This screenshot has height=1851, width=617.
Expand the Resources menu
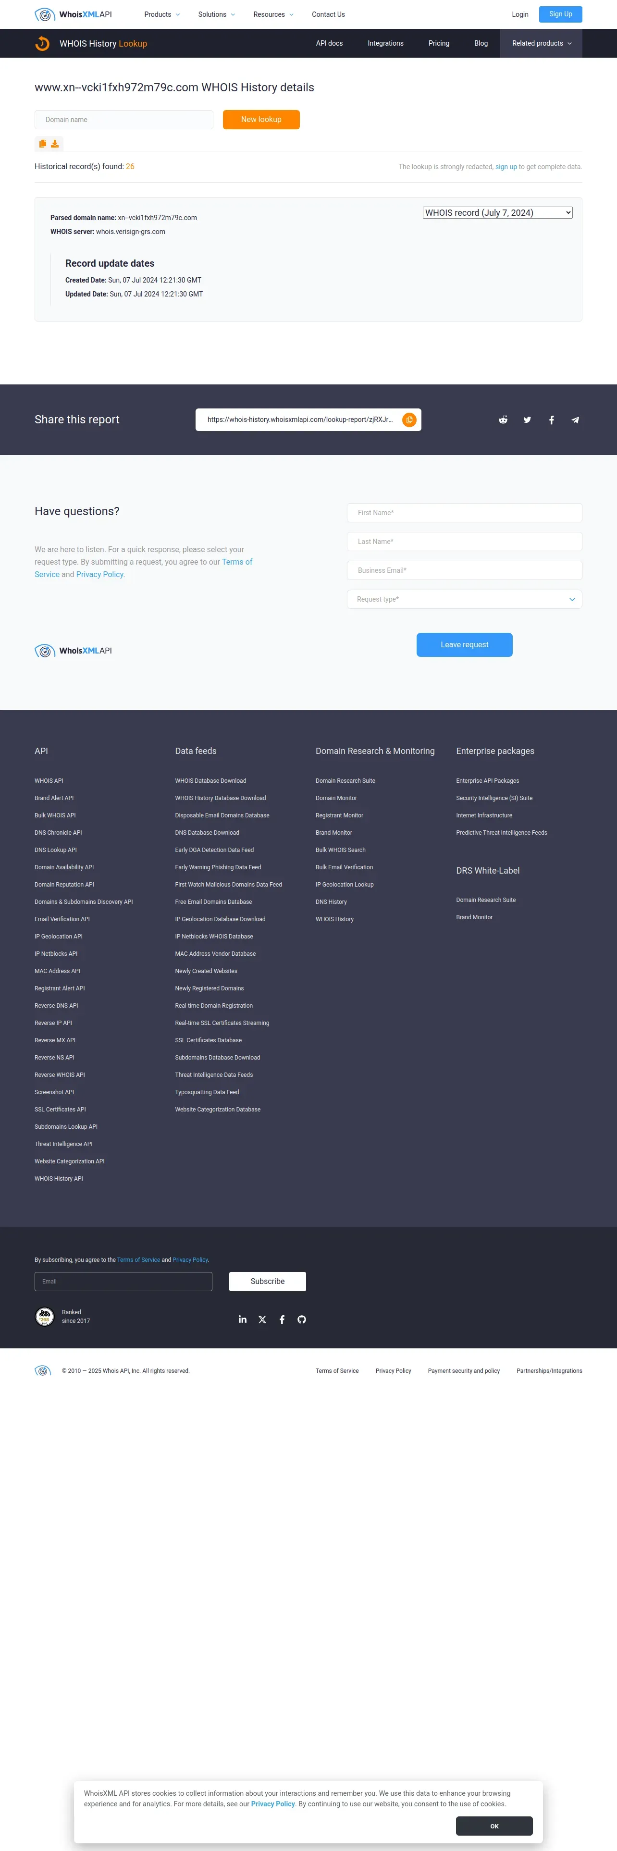click(x=273, y=14)
